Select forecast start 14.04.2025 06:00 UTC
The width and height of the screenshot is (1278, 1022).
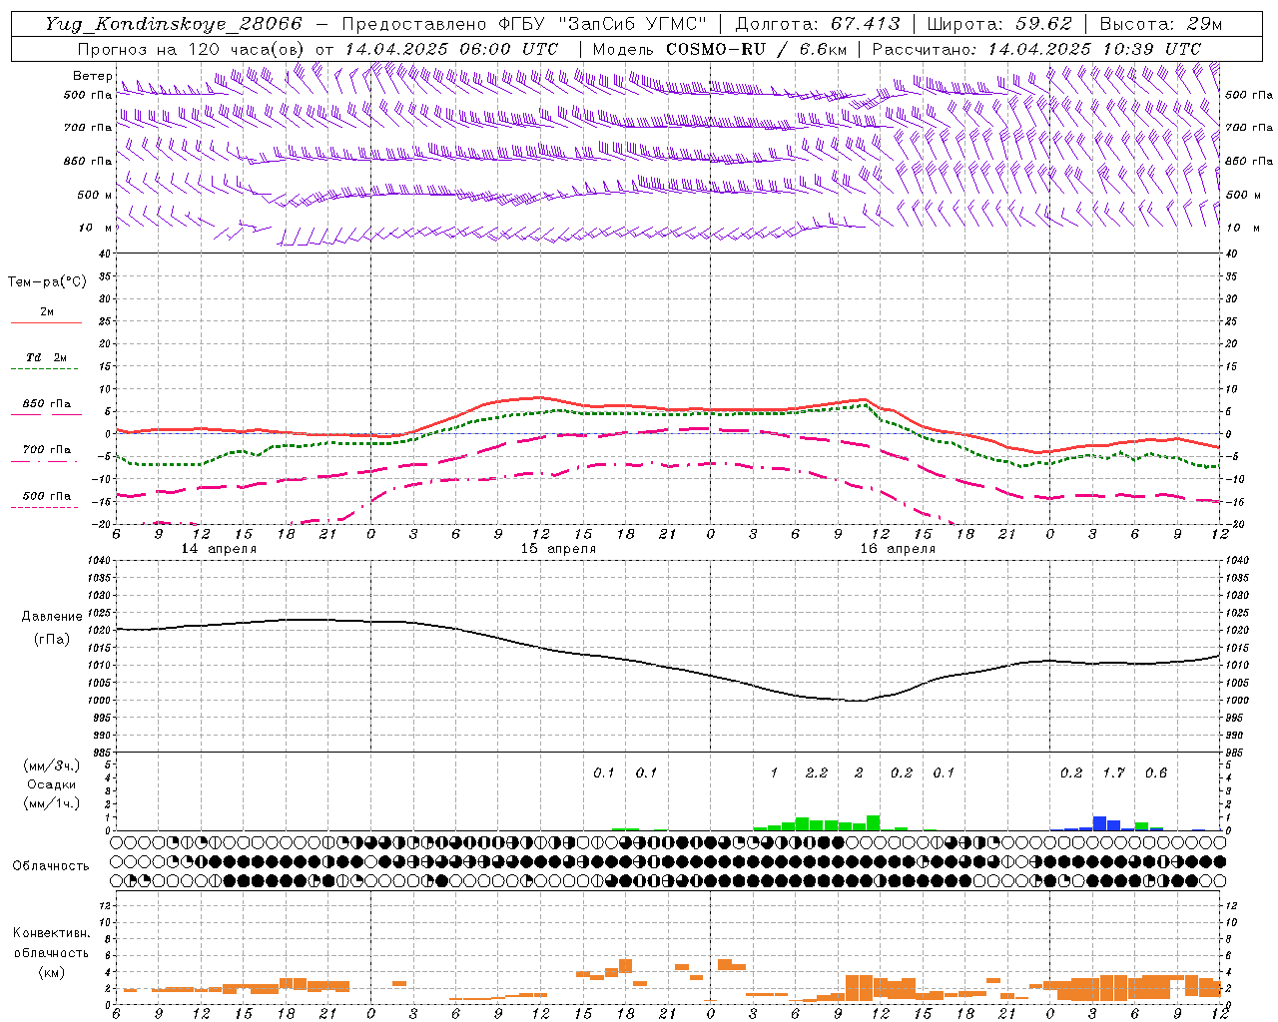click(x=451, y=49)
